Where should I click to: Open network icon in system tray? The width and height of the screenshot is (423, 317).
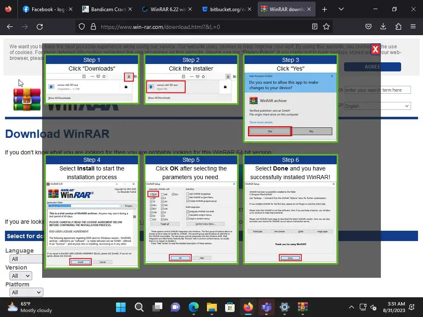click(363, 307)
